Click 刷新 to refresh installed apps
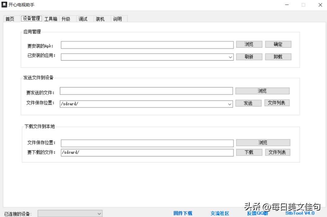The height and width of the screenshot is (217, 327). click(249, 57)
